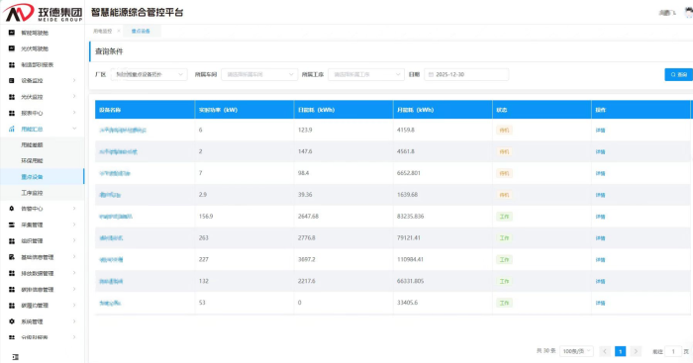Expand the 报表中心 menu chevron
This screenshot has width=693, height=363.
74,113
